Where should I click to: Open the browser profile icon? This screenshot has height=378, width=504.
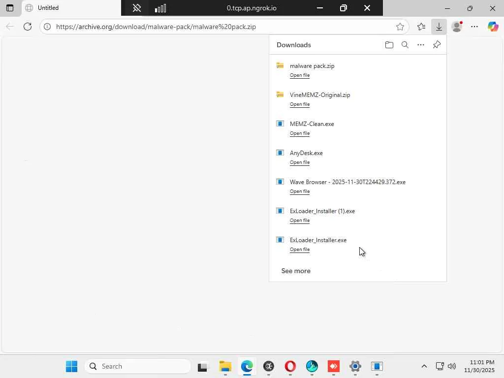coord(457,27)
